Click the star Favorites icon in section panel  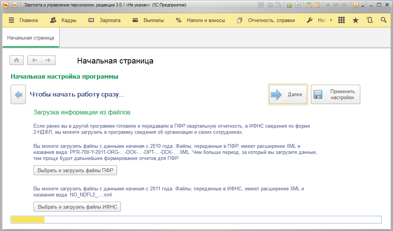[x=355, y=21]
